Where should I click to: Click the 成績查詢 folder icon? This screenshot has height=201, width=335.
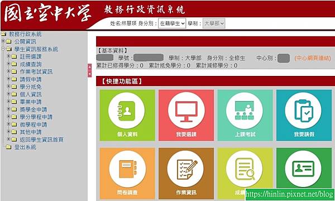[x=14, y=64]
